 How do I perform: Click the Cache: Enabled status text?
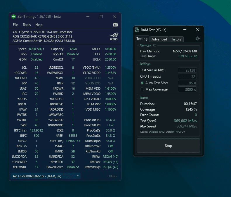pos(149,132)
